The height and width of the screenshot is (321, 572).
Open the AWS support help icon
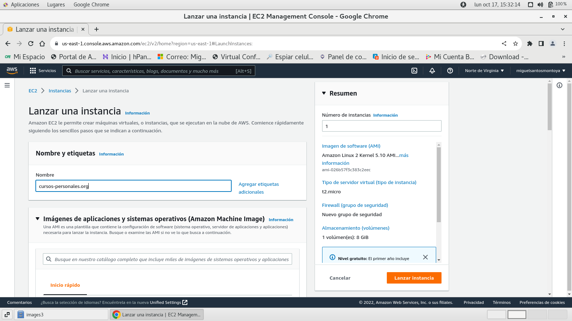450,71
